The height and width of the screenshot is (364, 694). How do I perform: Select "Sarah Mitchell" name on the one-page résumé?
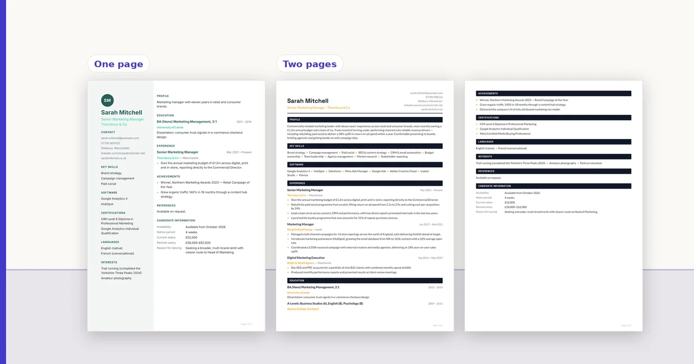click(121, 112)
